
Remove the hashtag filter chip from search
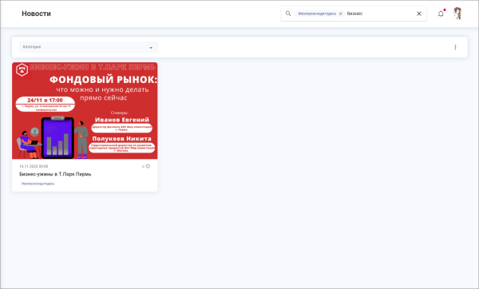pyautogui.click(x=341, y=14)
